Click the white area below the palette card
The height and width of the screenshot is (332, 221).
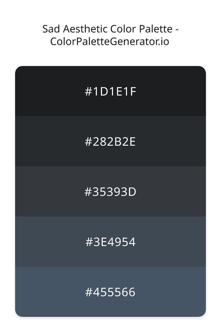click(x=110, y=325)
